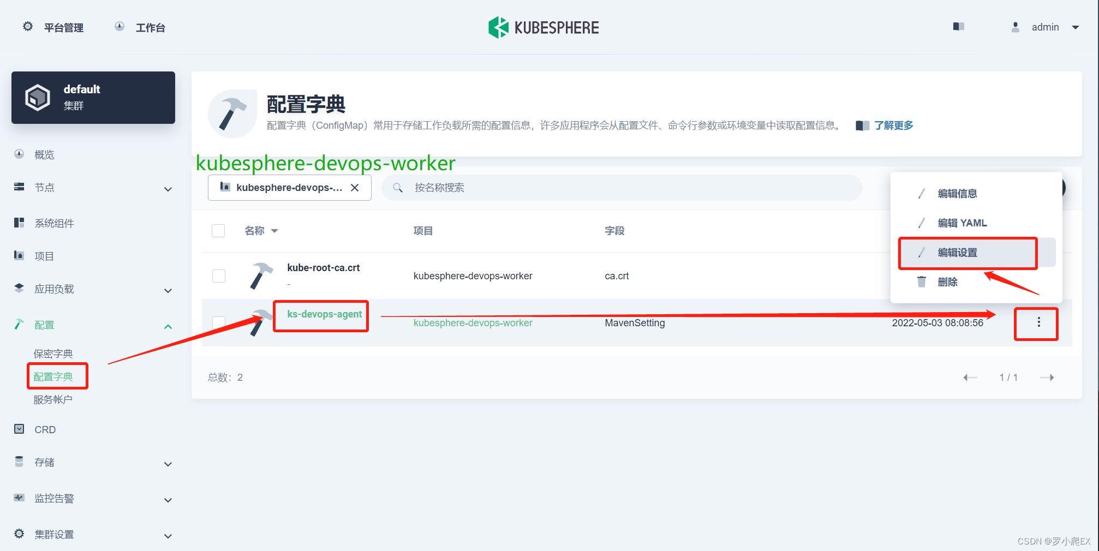The height and width of the screenshot is (551, 1099).
Task: Open the 平台管理 settings gear icon
Action: (x=27, y=27)
